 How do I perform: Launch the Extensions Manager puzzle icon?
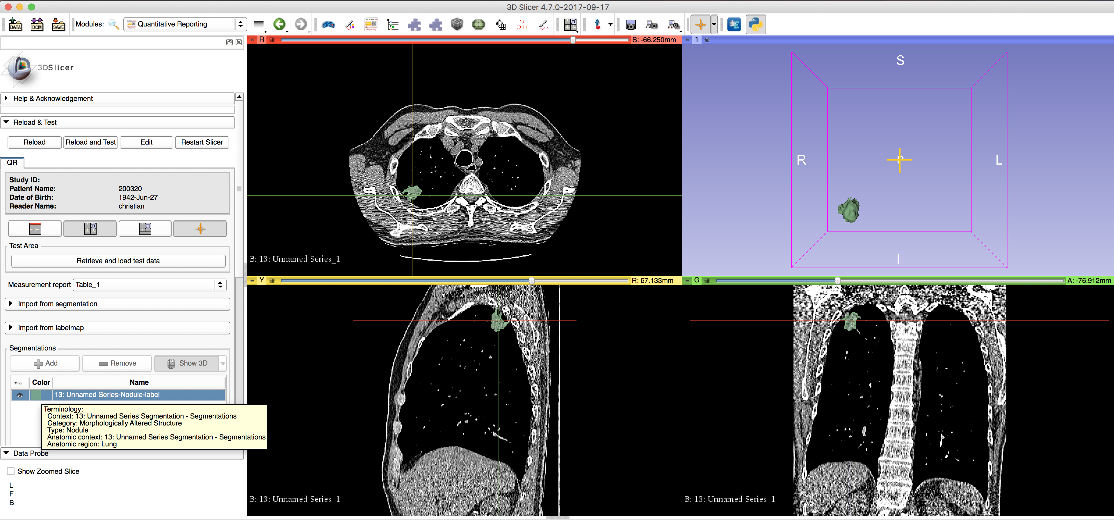coord(414,25)
